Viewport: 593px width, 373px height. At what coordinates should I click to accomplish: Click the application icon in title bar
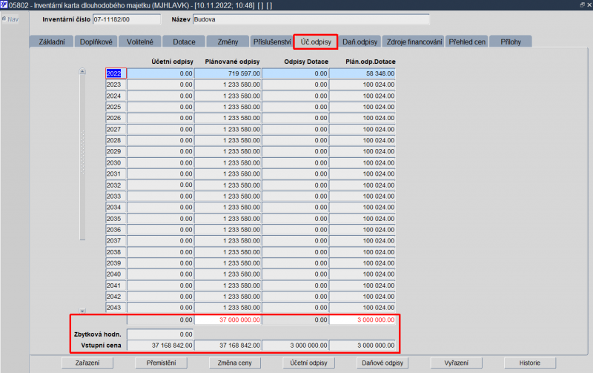coord(4,5)
